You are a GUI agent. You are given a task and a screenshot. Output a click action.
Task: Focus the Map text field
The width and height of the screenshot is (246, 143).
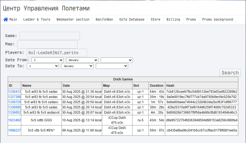point(47,44)
